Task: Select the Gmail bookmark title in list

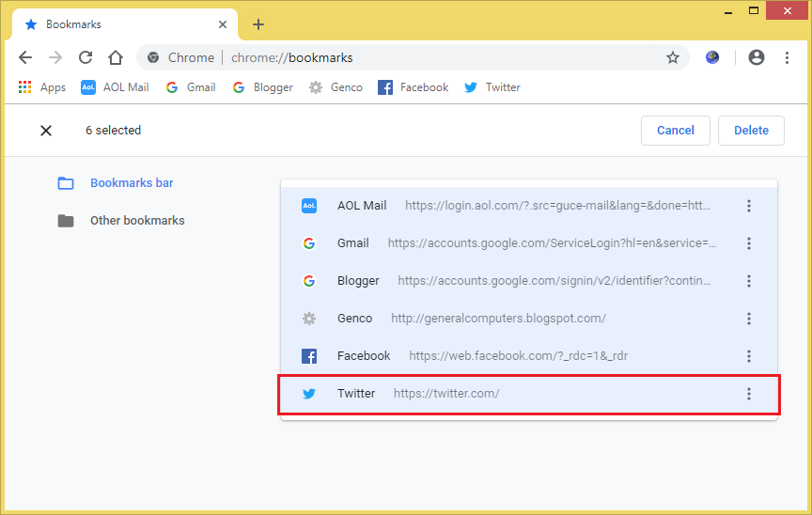Action: 353,243
